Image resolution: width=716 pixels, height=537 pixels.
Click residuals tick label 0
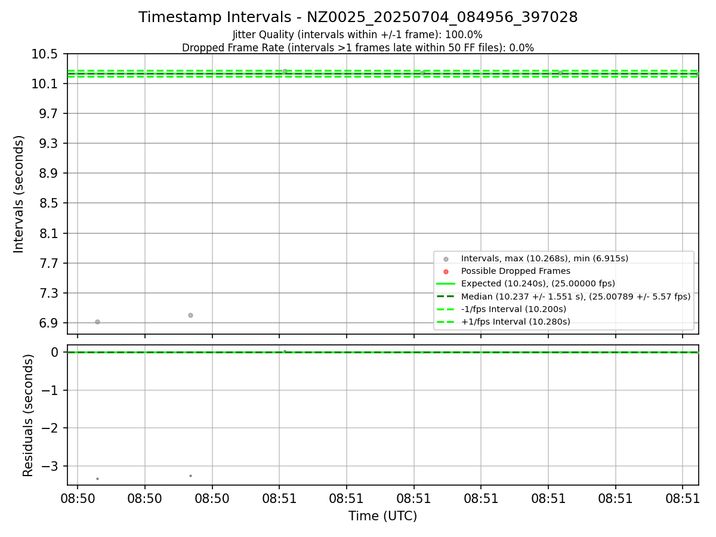(55, 353)
